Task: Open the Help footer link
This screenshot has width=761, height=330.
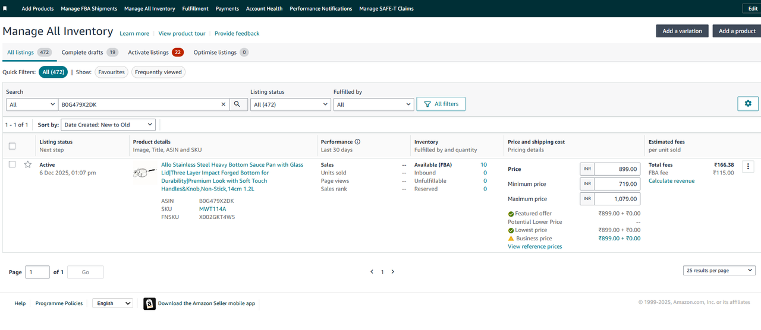Action: [20, 303]
